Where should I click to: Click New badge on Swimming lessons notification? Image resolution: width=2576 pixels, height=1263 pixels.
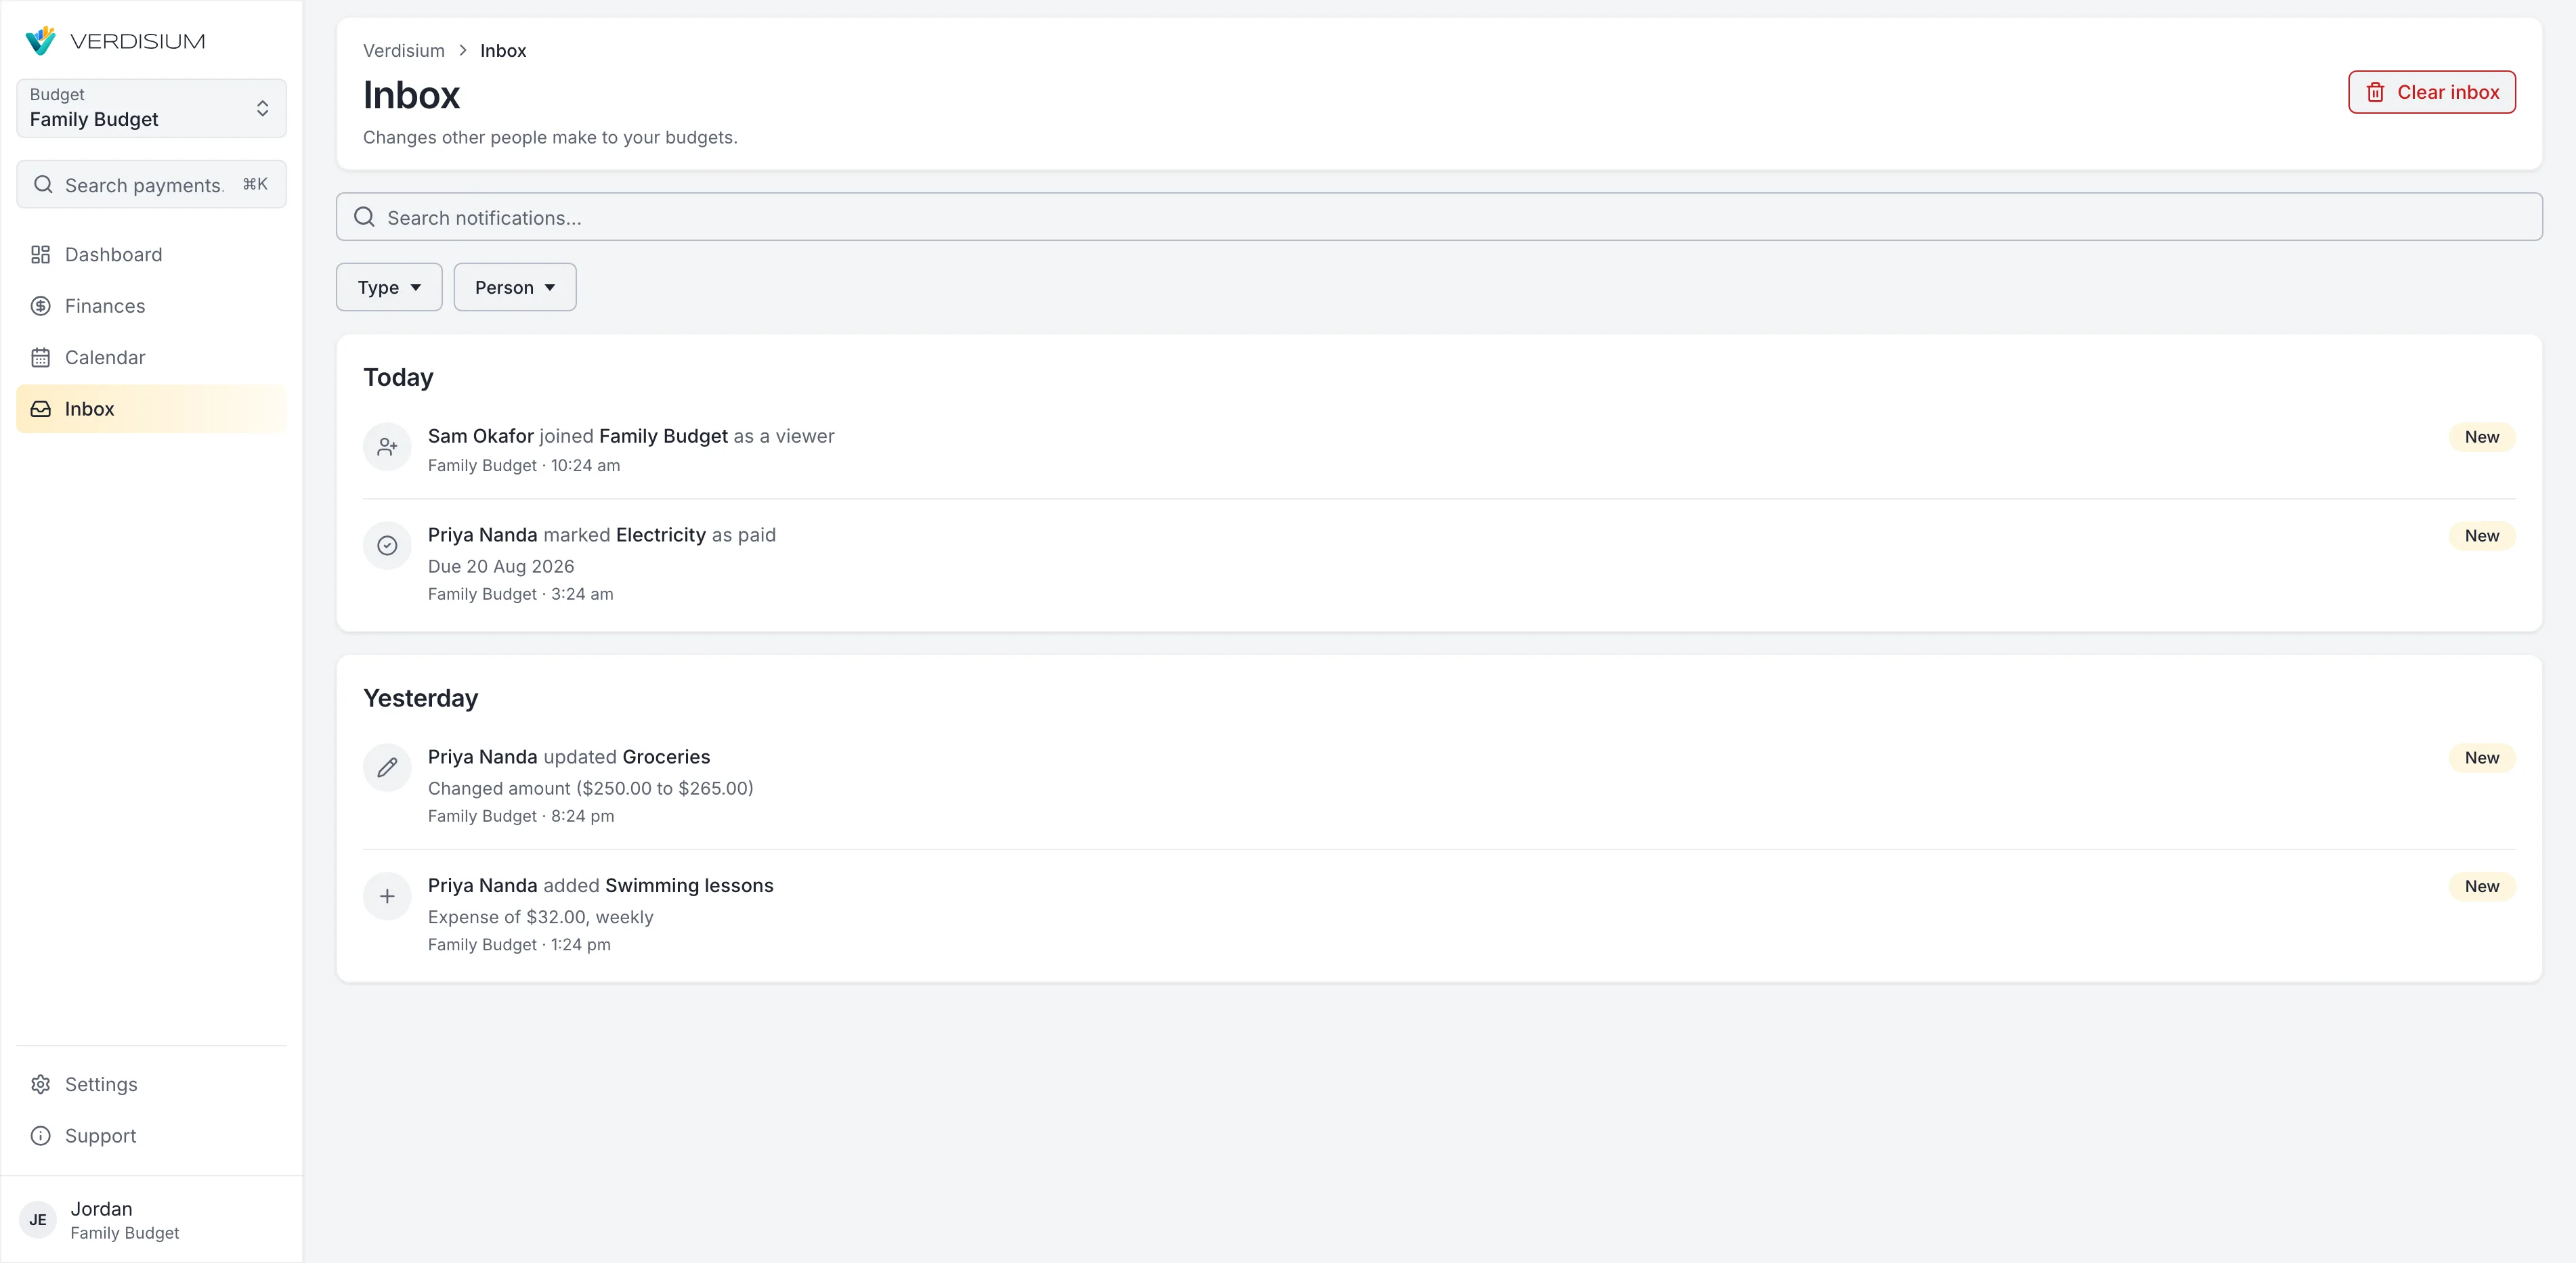[2481, 886]
